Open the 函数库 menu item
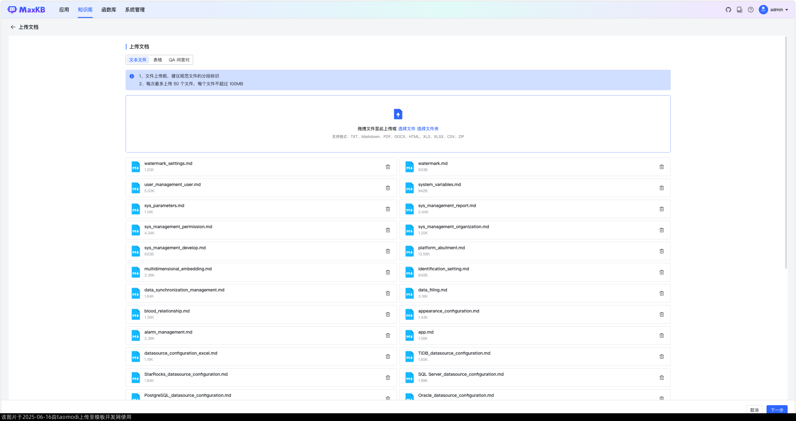The image size is (796, 421). pyautogui.click(x=109, y=10)
